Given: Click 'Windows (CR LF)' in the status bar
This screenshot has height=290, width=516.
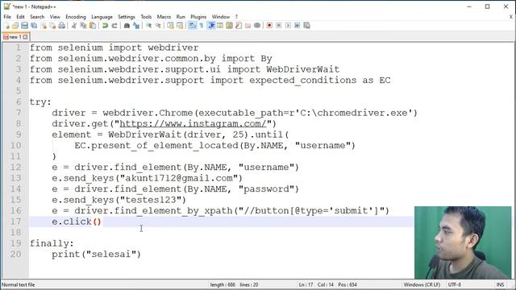Looking at the screenshot, I should click(x=422, y=284).
